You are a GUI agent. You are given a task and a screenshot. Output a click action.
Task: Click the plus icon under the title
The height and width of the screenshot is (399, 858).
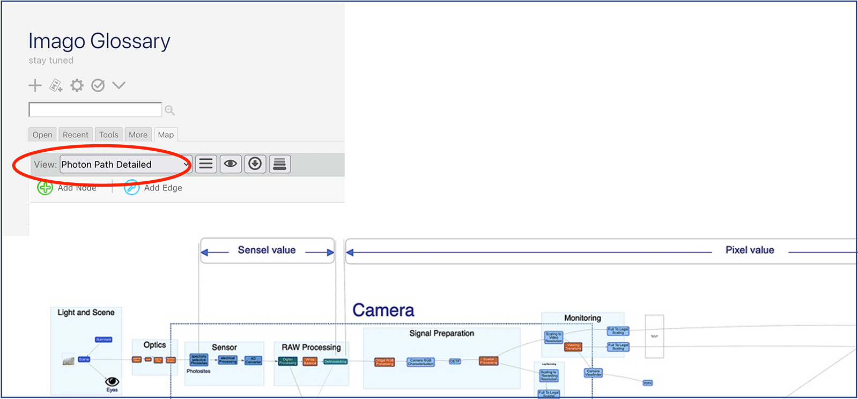pyautogui.click(x=35, y=85)
